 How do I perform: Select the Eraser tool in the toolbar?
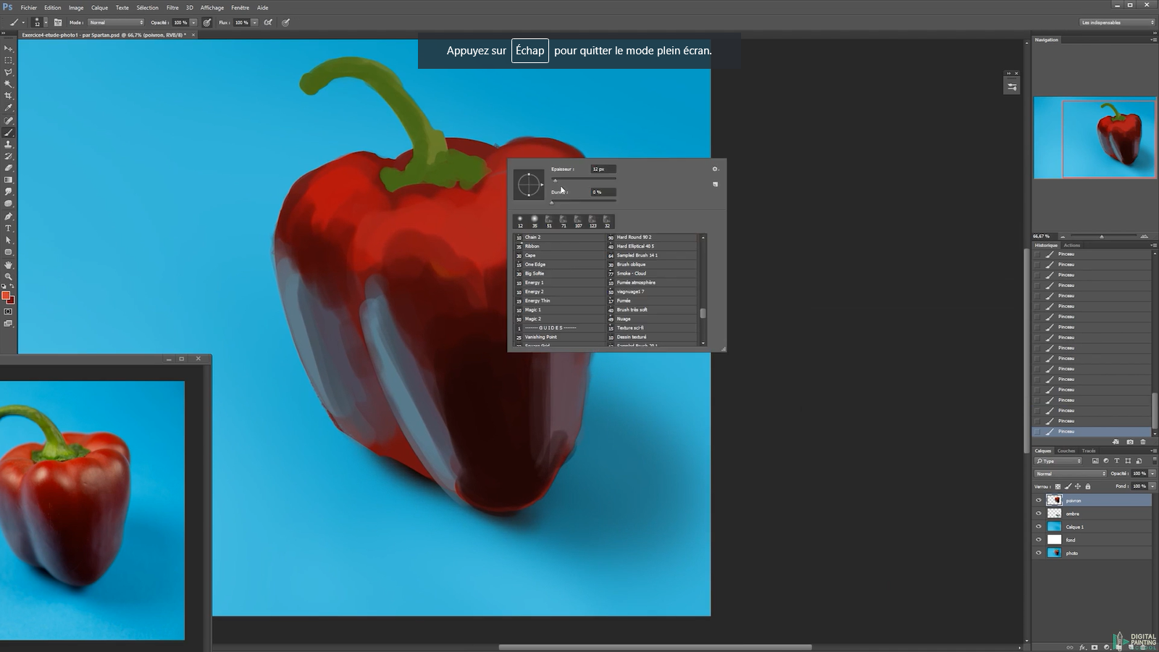click(x=9, y=167)
